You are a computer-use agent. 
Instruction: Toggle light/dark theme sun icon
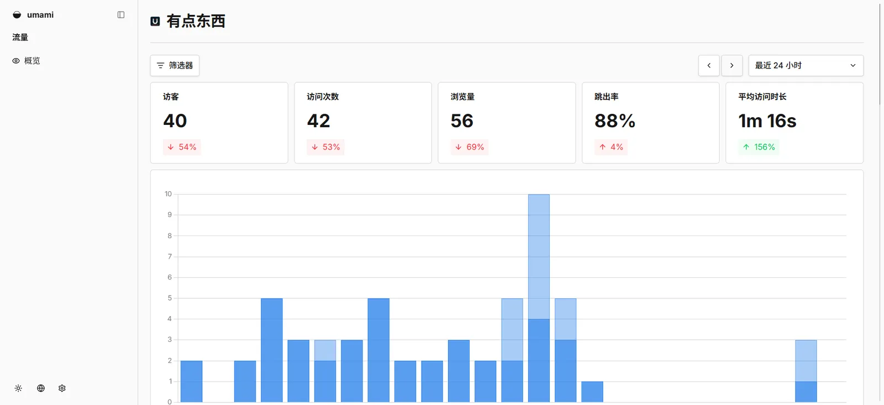coord(18,388)
